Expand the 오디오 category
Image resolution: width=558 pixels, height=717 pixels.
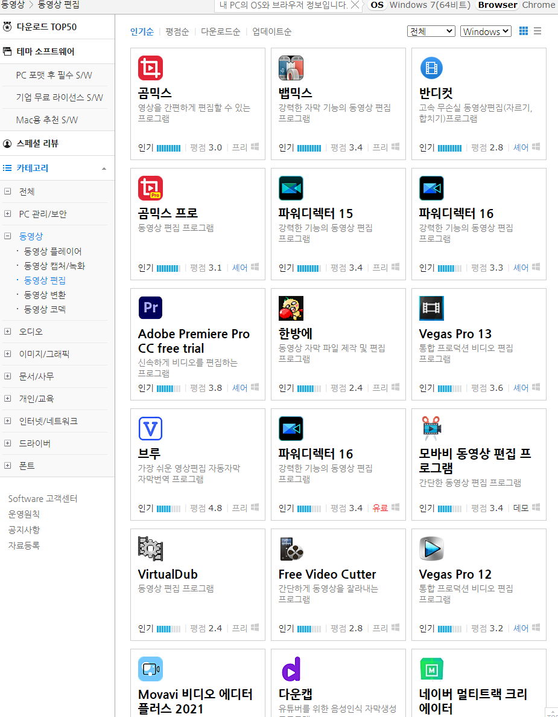[x=7, y=331]
